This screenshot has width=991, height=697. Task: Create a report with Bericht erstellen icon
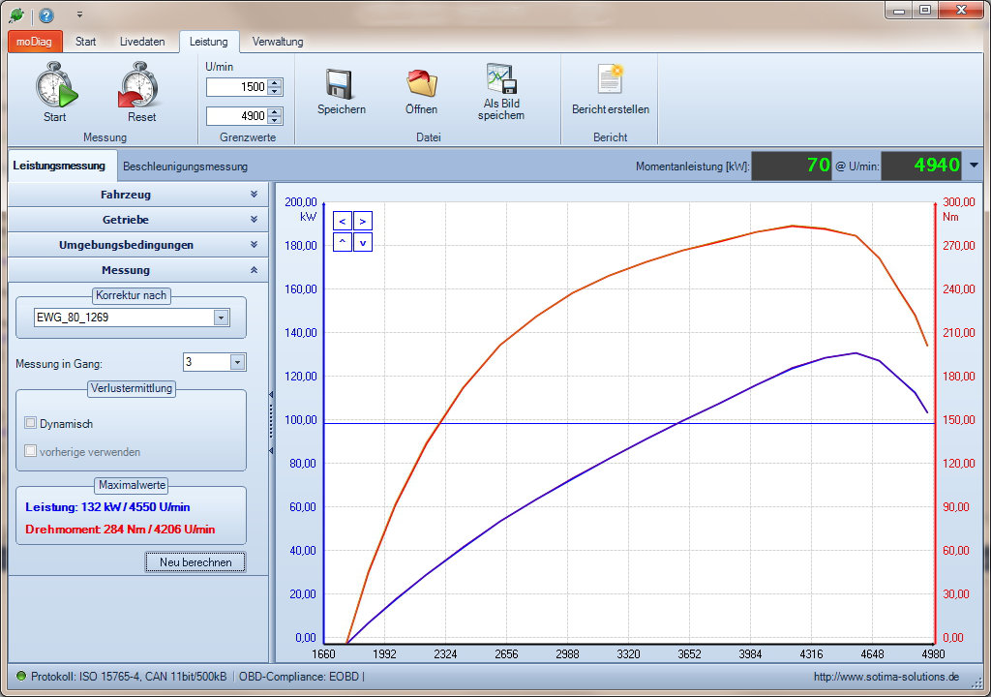coord(610,79)
